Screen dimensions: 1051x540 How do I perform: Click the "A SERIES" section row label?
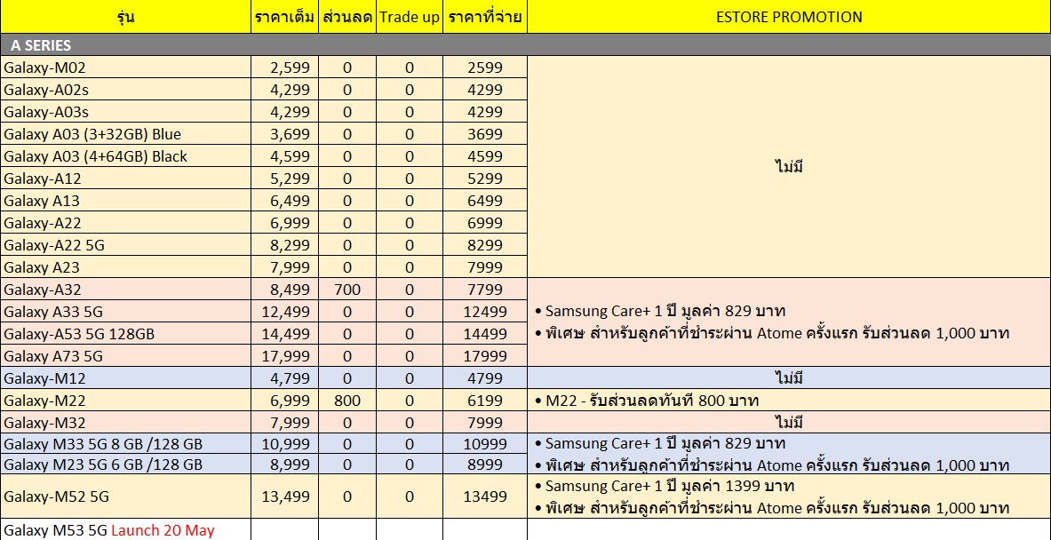[x=41, y=45]
